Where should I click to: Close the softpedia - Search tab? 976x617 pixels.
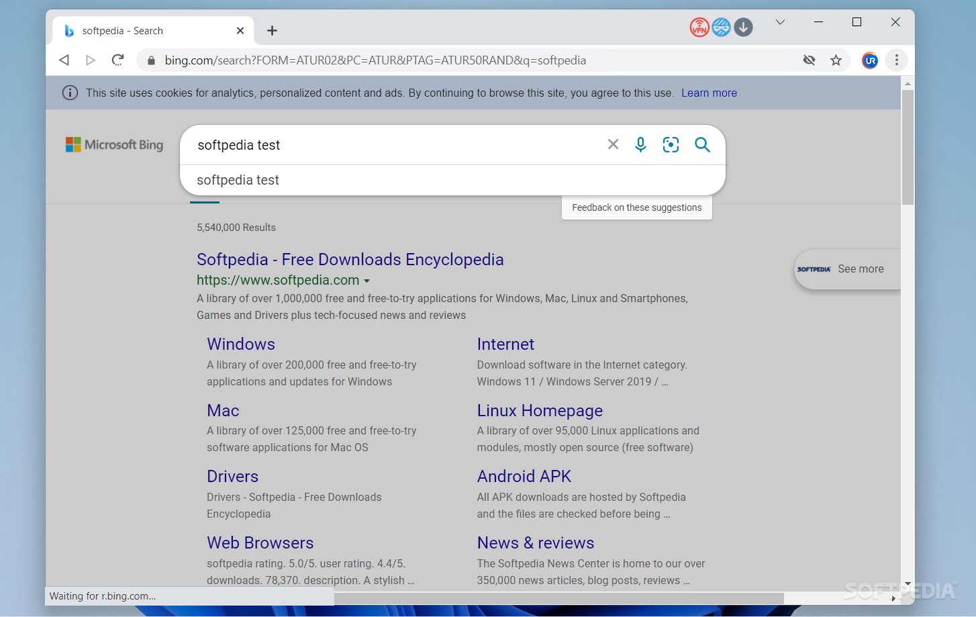click(x=240, y=30)
